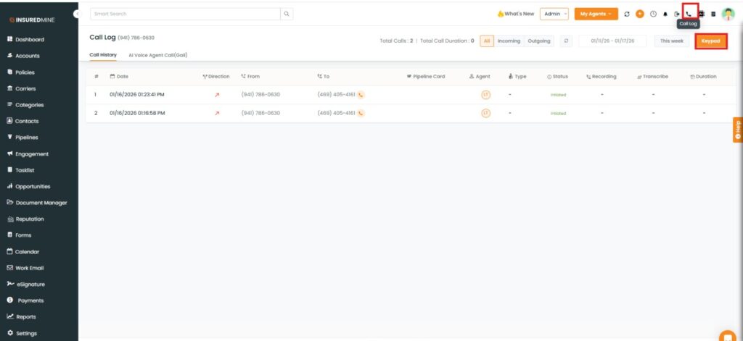
Task: Filter calls by Outgoing
Action: (x=539, y=41)
